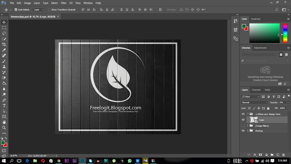Hide the Mockup group visibility eye
The image size is (291, 164).
tap(243, 131)
